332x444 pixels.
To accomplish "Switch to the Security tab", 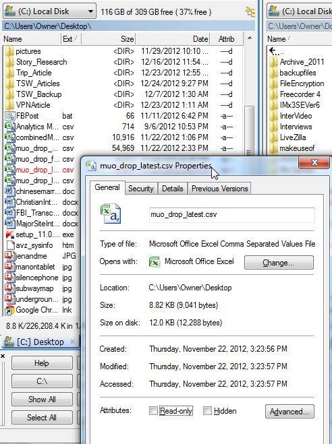I will [x=140, y=189].
